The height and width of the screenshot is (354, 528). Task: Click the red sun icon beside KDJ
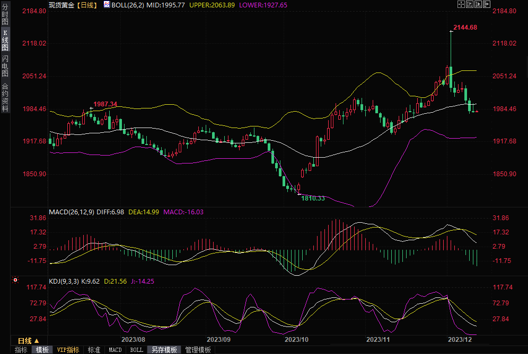[x=15, y=280]
